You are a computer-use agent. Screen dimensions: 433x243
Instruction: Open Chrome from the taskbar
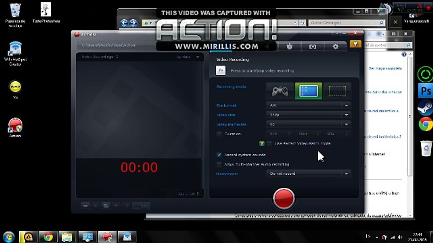click(48, 237)
